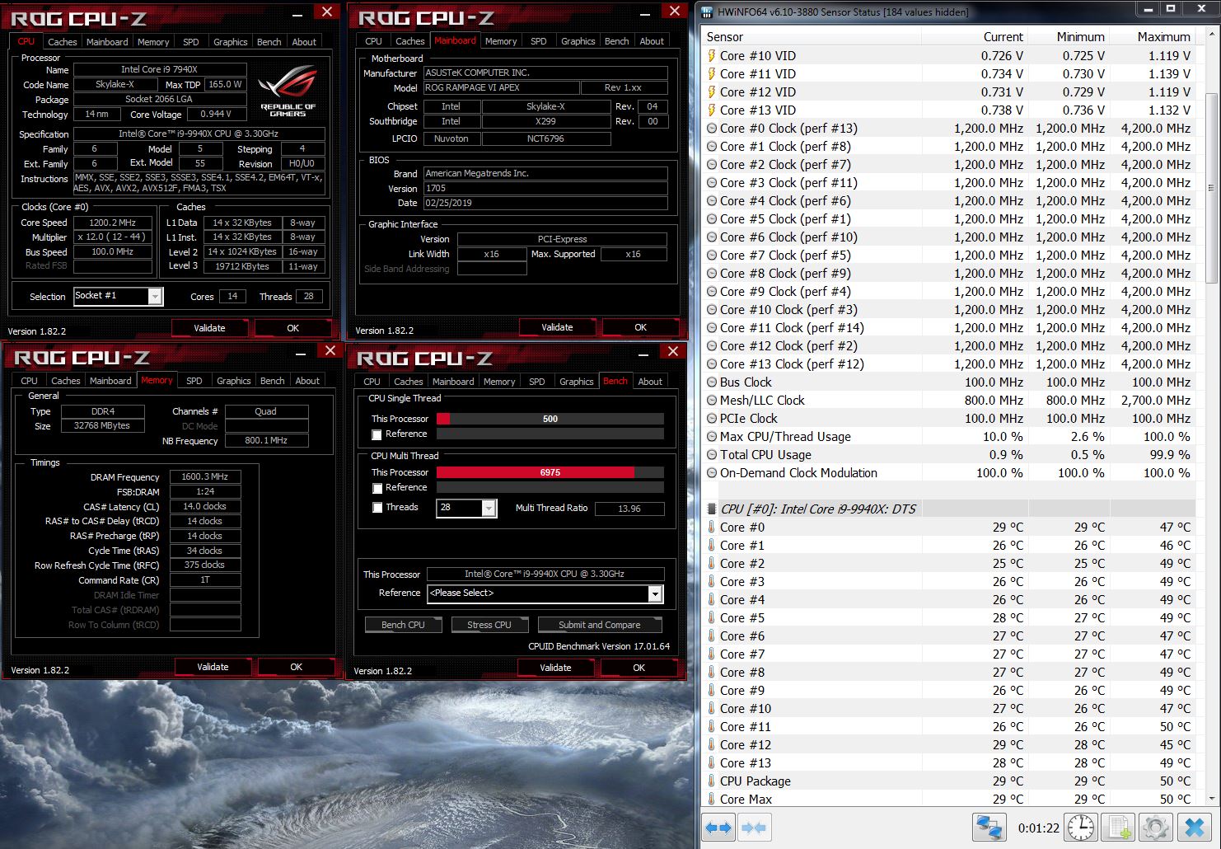Open About tab in Bench window
Image resolution: width=1221 pixels, height=849 pixels.
point(650,382)
